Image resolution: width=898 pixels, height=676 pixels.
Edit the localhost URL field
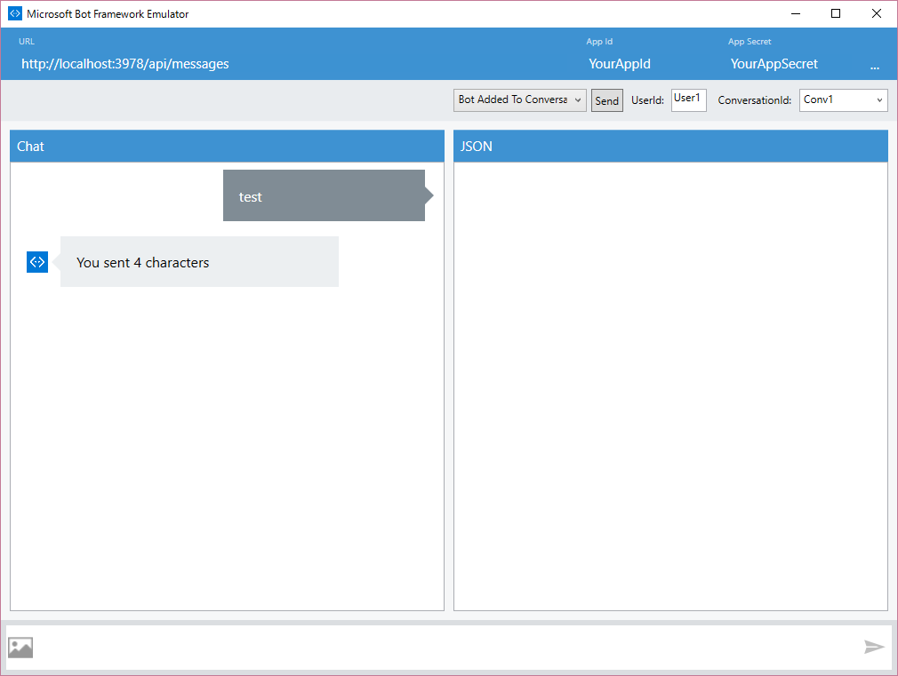pyautogui.click(x=124, y=64)
